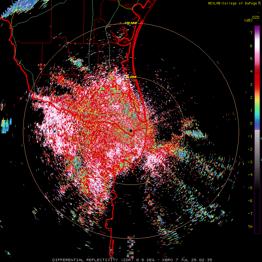Image resolution: width=262 pixels, height=262 pixels.
Task: Click the colorbar value 4 label
Action: (251, 72)
